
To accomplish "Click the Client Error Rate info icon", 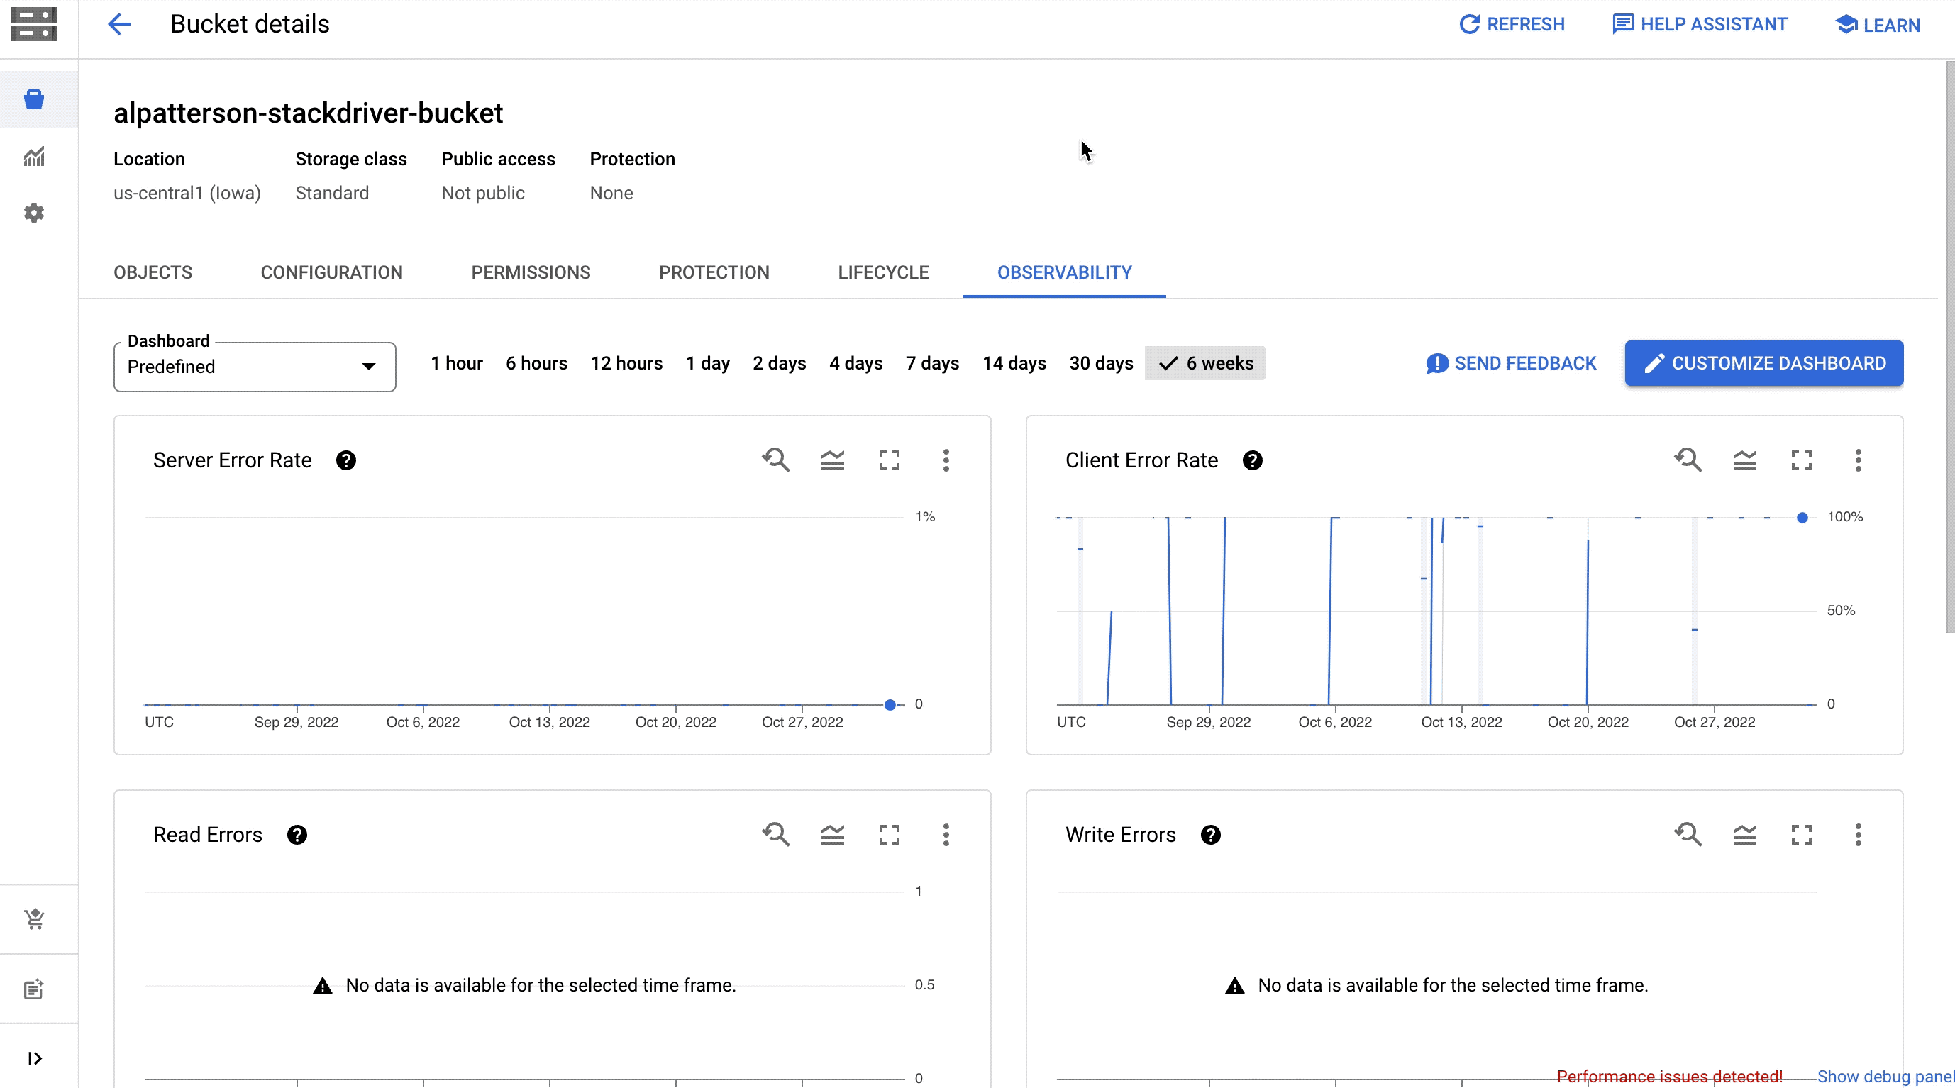I will tap(1253, 460).
